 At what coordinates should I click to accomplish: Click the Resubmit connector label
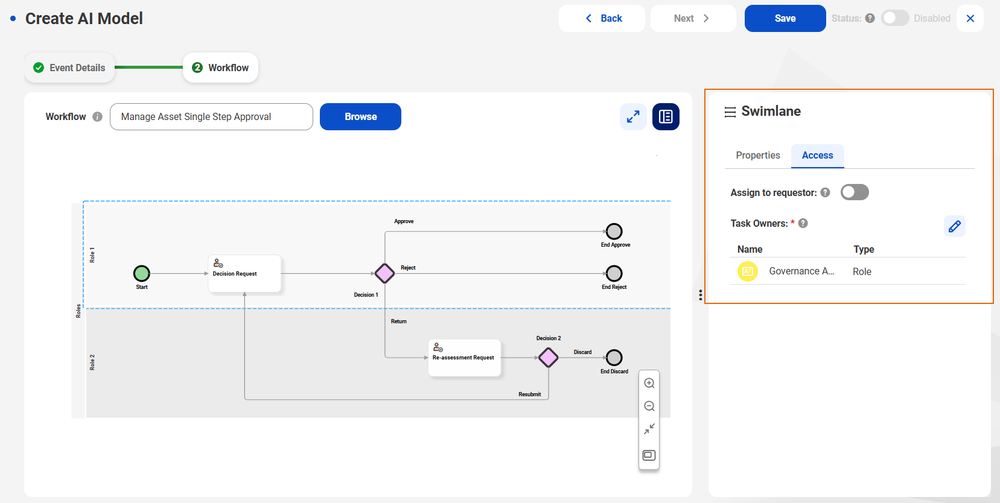click(x=529, y=394)
